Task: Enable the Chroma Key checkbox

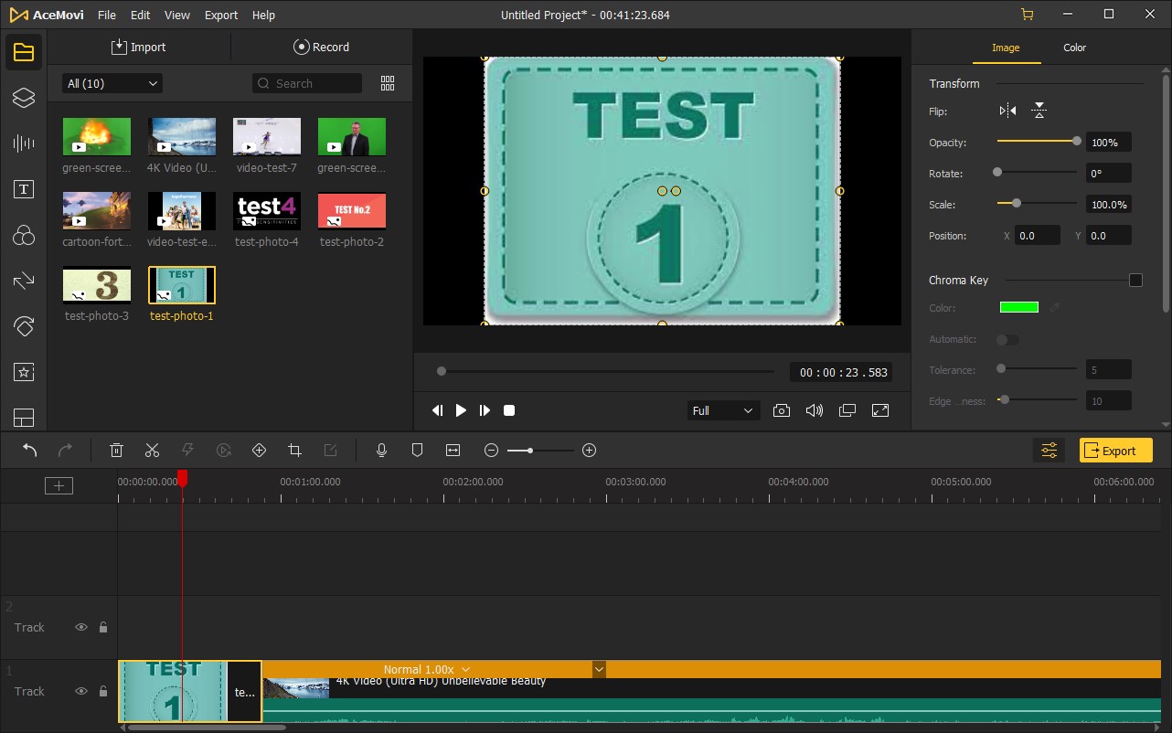Action: [1135, 280]
